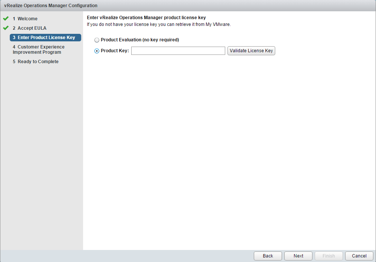Focus the Product Key input field

[178, 51]
